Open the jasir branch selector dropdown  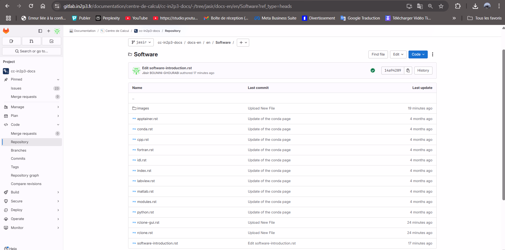click(x=141, y=42)
